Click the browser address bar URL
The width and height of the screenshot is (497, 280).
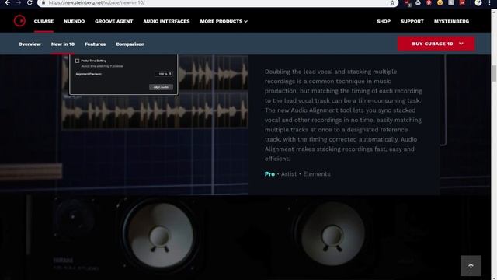click(x=96, y=2)
